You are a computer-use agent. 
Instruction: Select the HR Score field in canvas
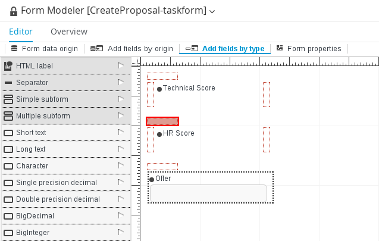tap(178, 133)
